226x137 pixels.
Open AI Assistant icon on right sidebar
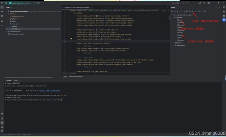(x=224, y=11)
